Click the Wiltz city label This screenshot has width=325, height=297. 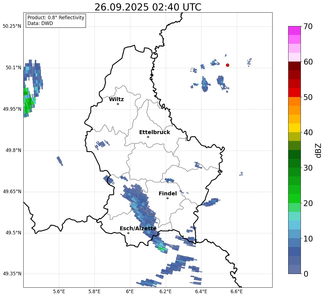pyautogui.click(x=116, y=99)
